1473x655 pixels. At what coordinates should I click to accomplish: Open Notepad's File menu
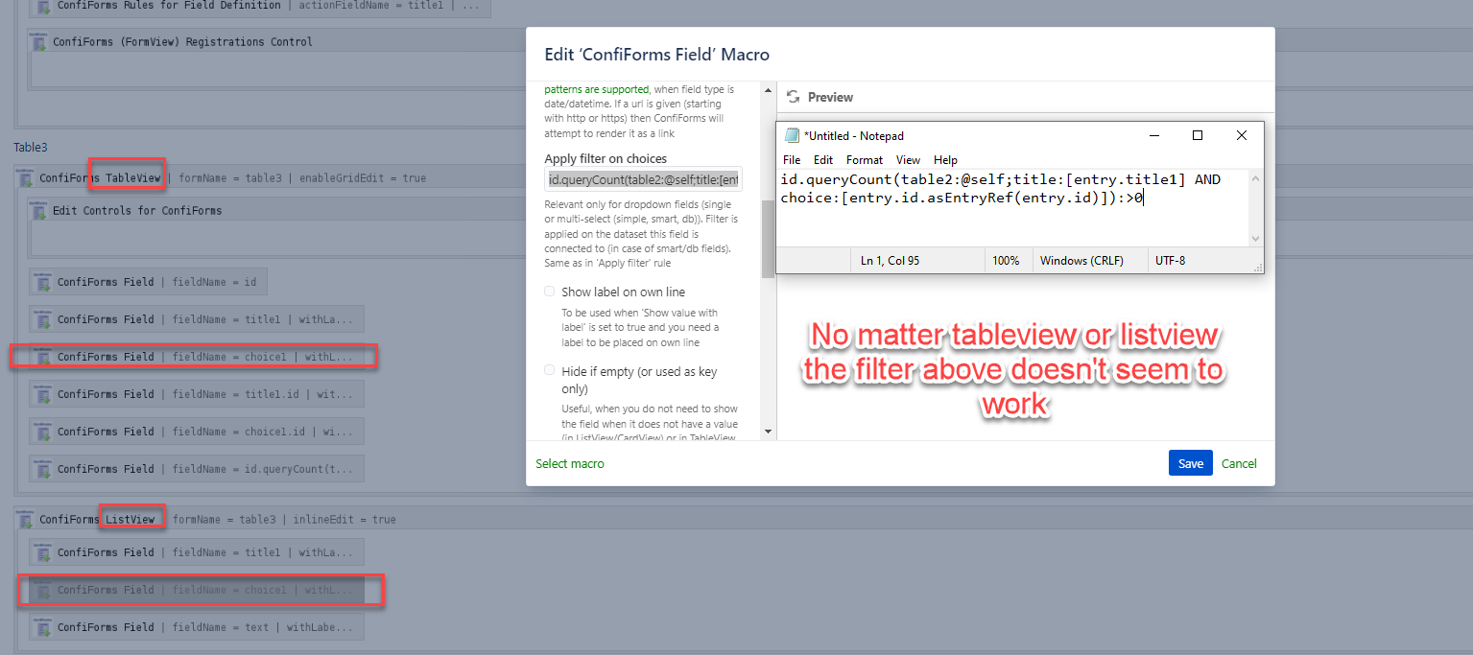pyautogui.click(x=792, y=159)
